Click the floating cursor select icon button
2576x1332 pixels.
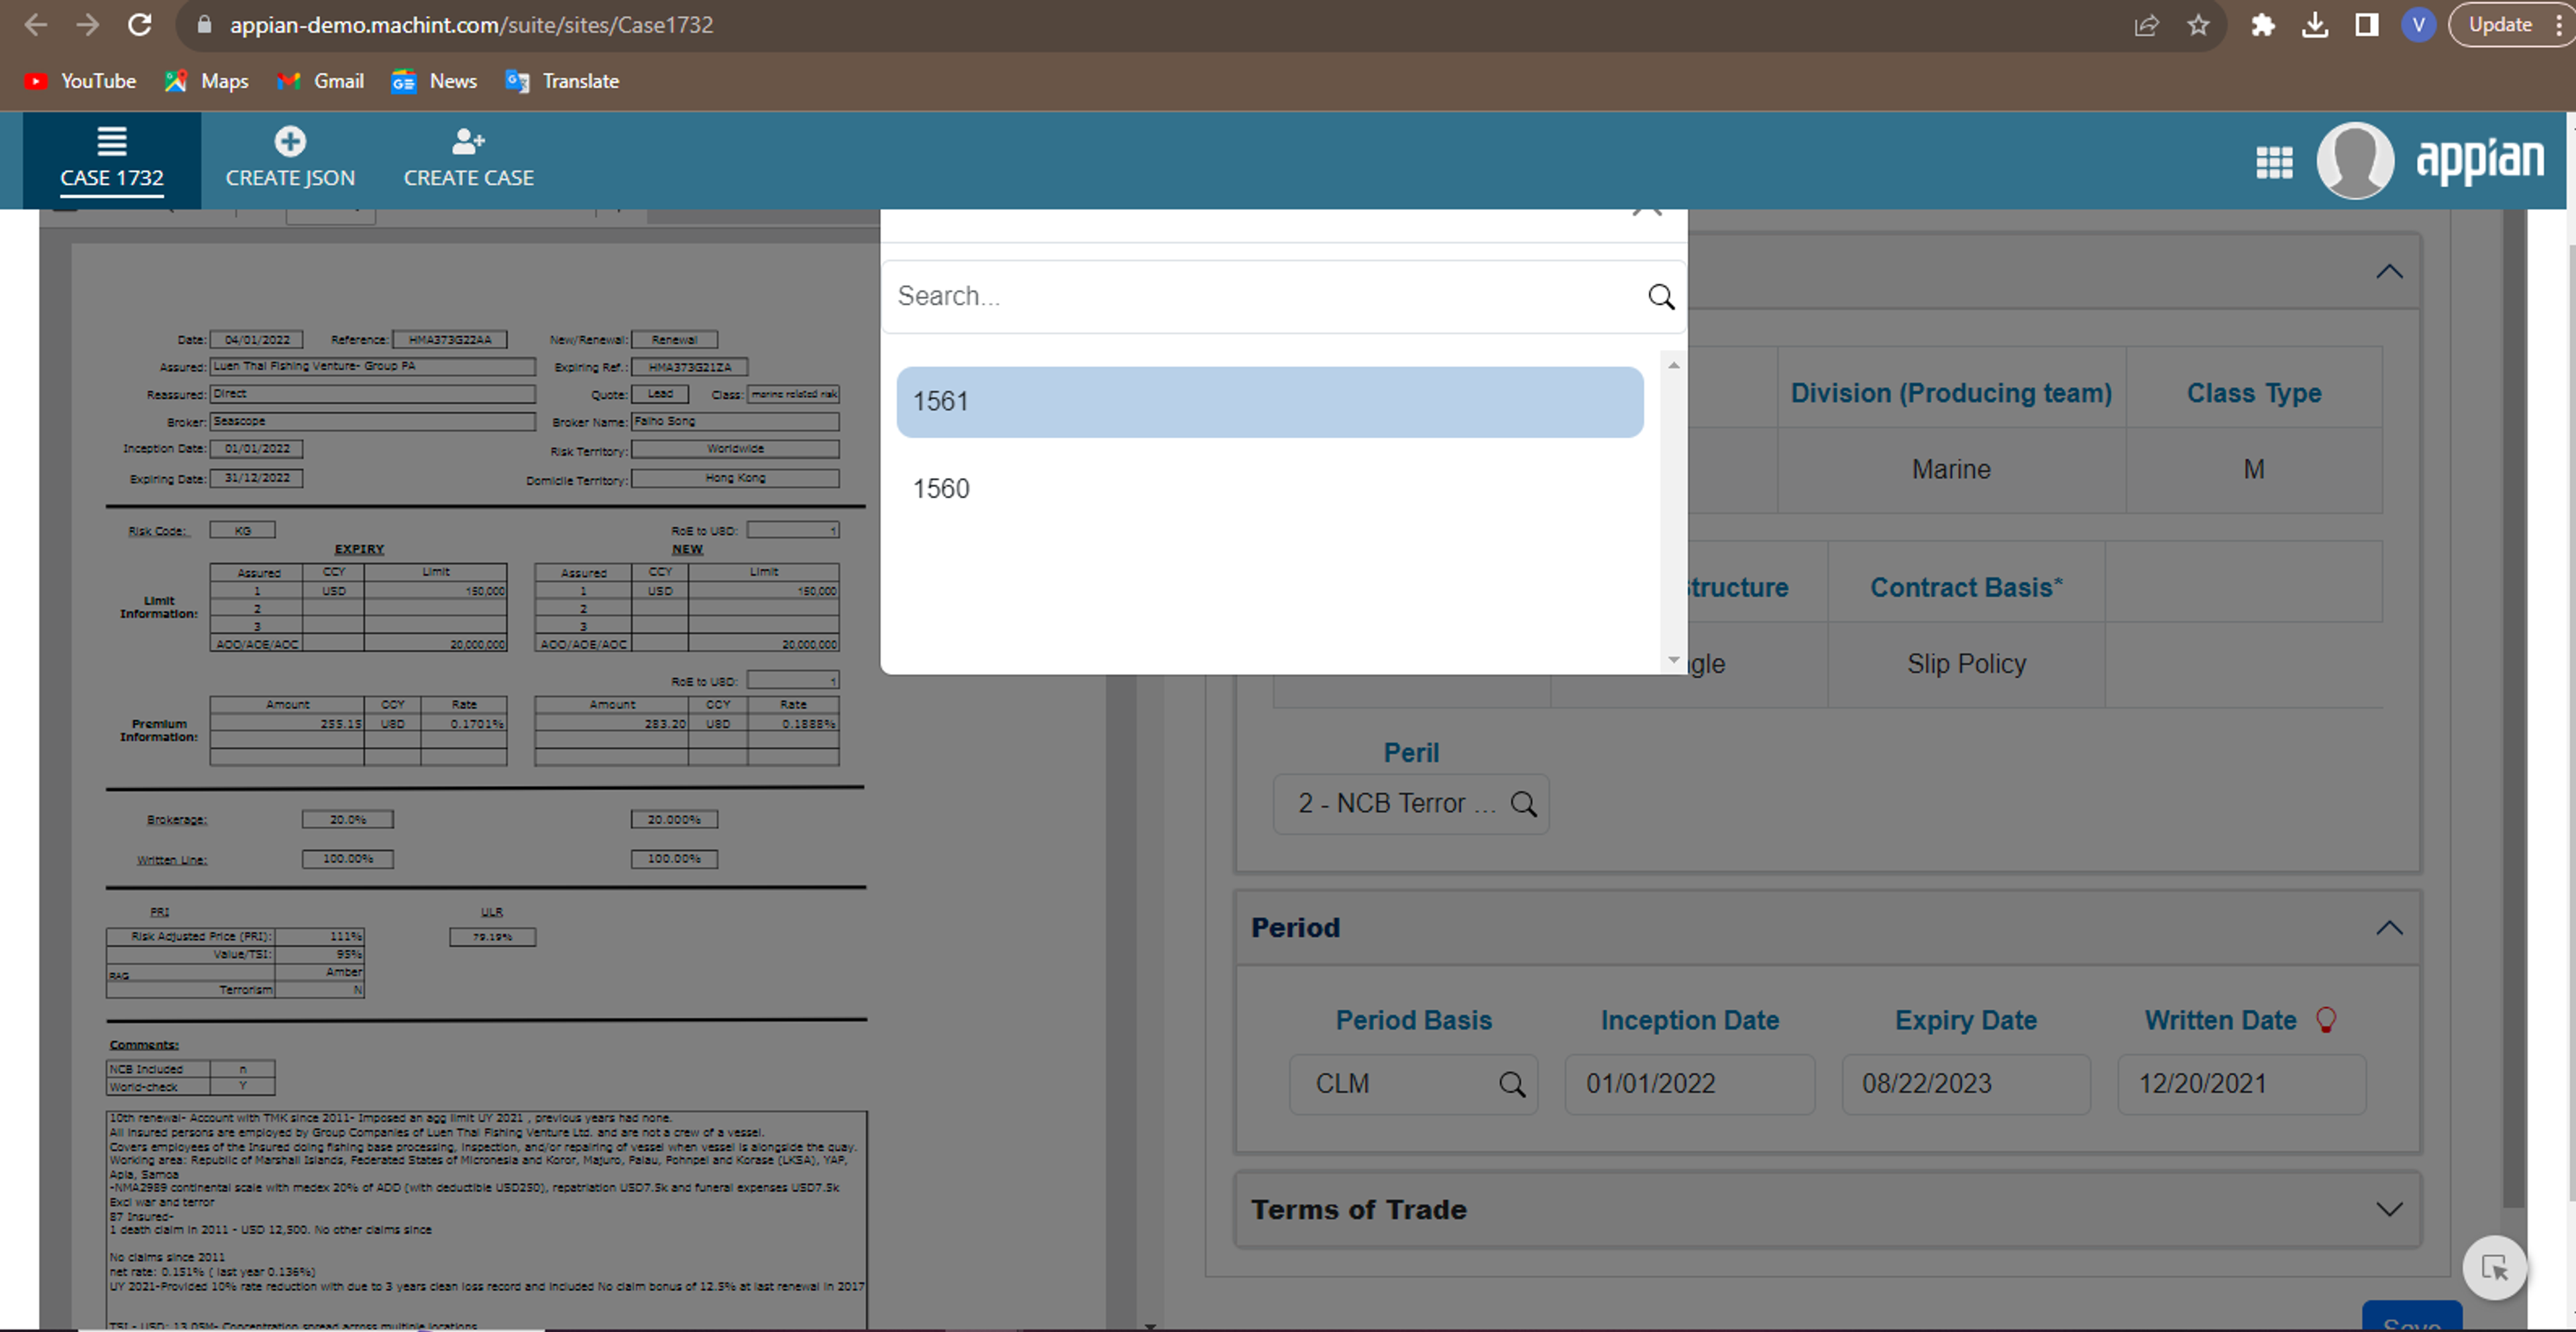tap(2495, 1267)
